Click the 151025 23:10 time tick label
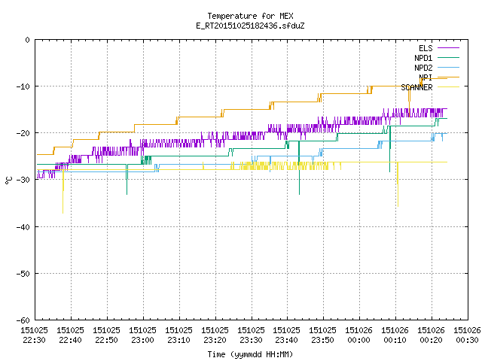This screenshot has width=482, height=361. (x=178, y=335)
